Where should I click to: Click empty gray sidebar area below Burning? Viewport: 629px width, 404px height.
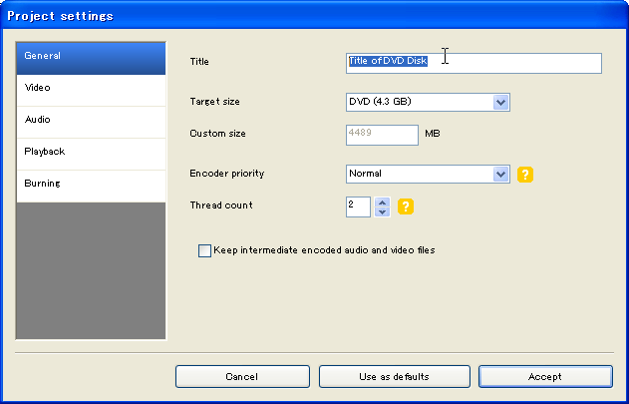click(91, 269)
